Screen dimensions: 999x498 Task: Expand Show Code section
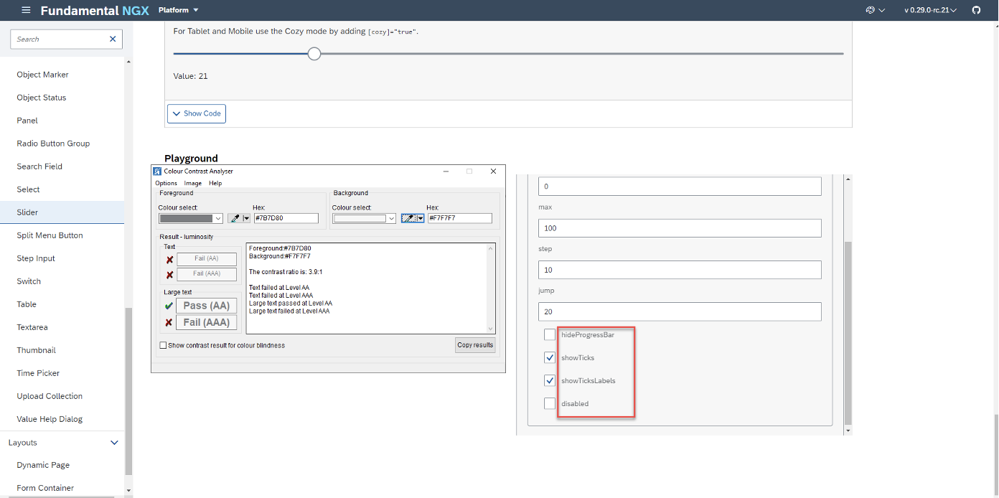(197, 113)
